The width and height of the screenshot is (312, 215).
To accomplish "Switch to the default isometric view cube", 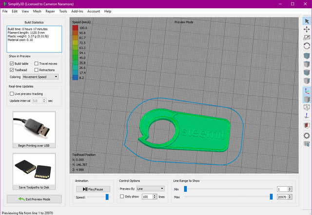I will (307, 56).
